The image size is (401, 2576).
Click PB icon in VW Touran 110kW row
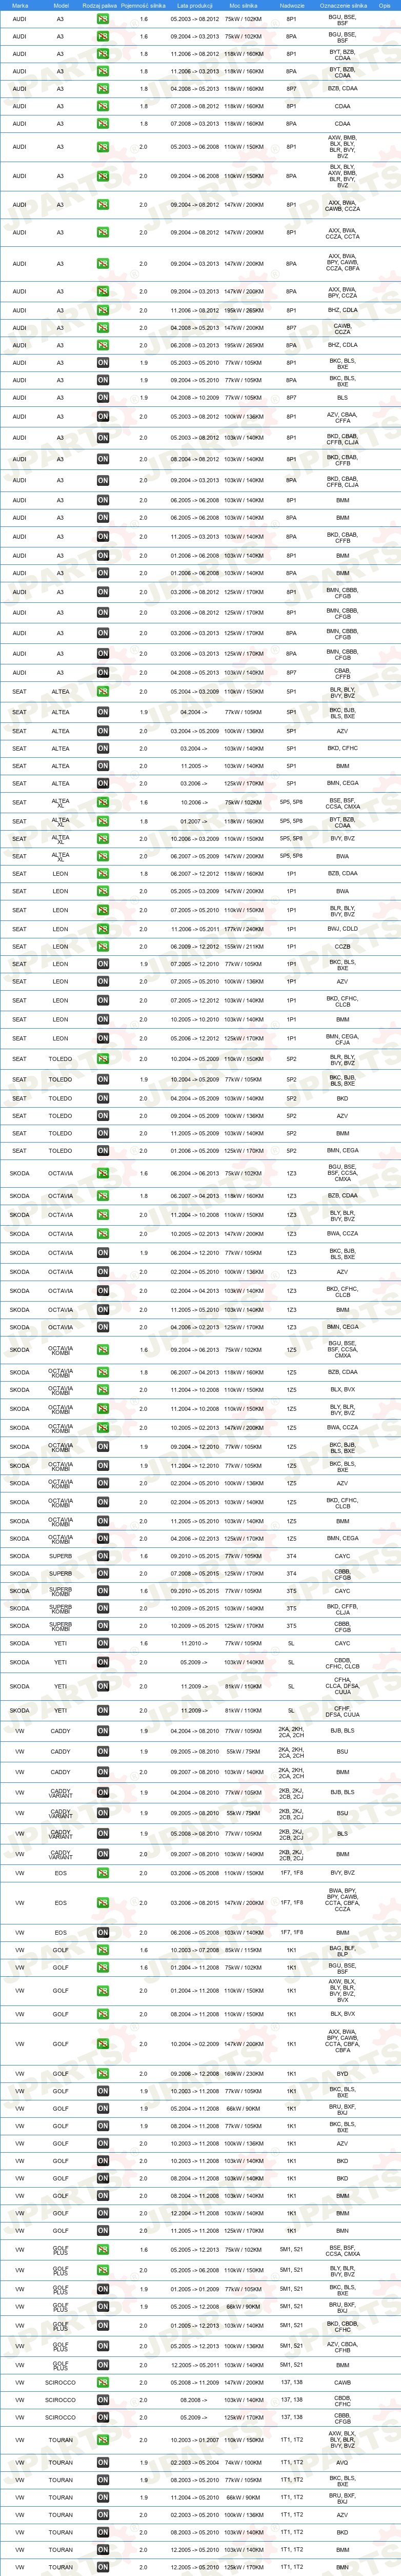click(x=102, y=2440)
